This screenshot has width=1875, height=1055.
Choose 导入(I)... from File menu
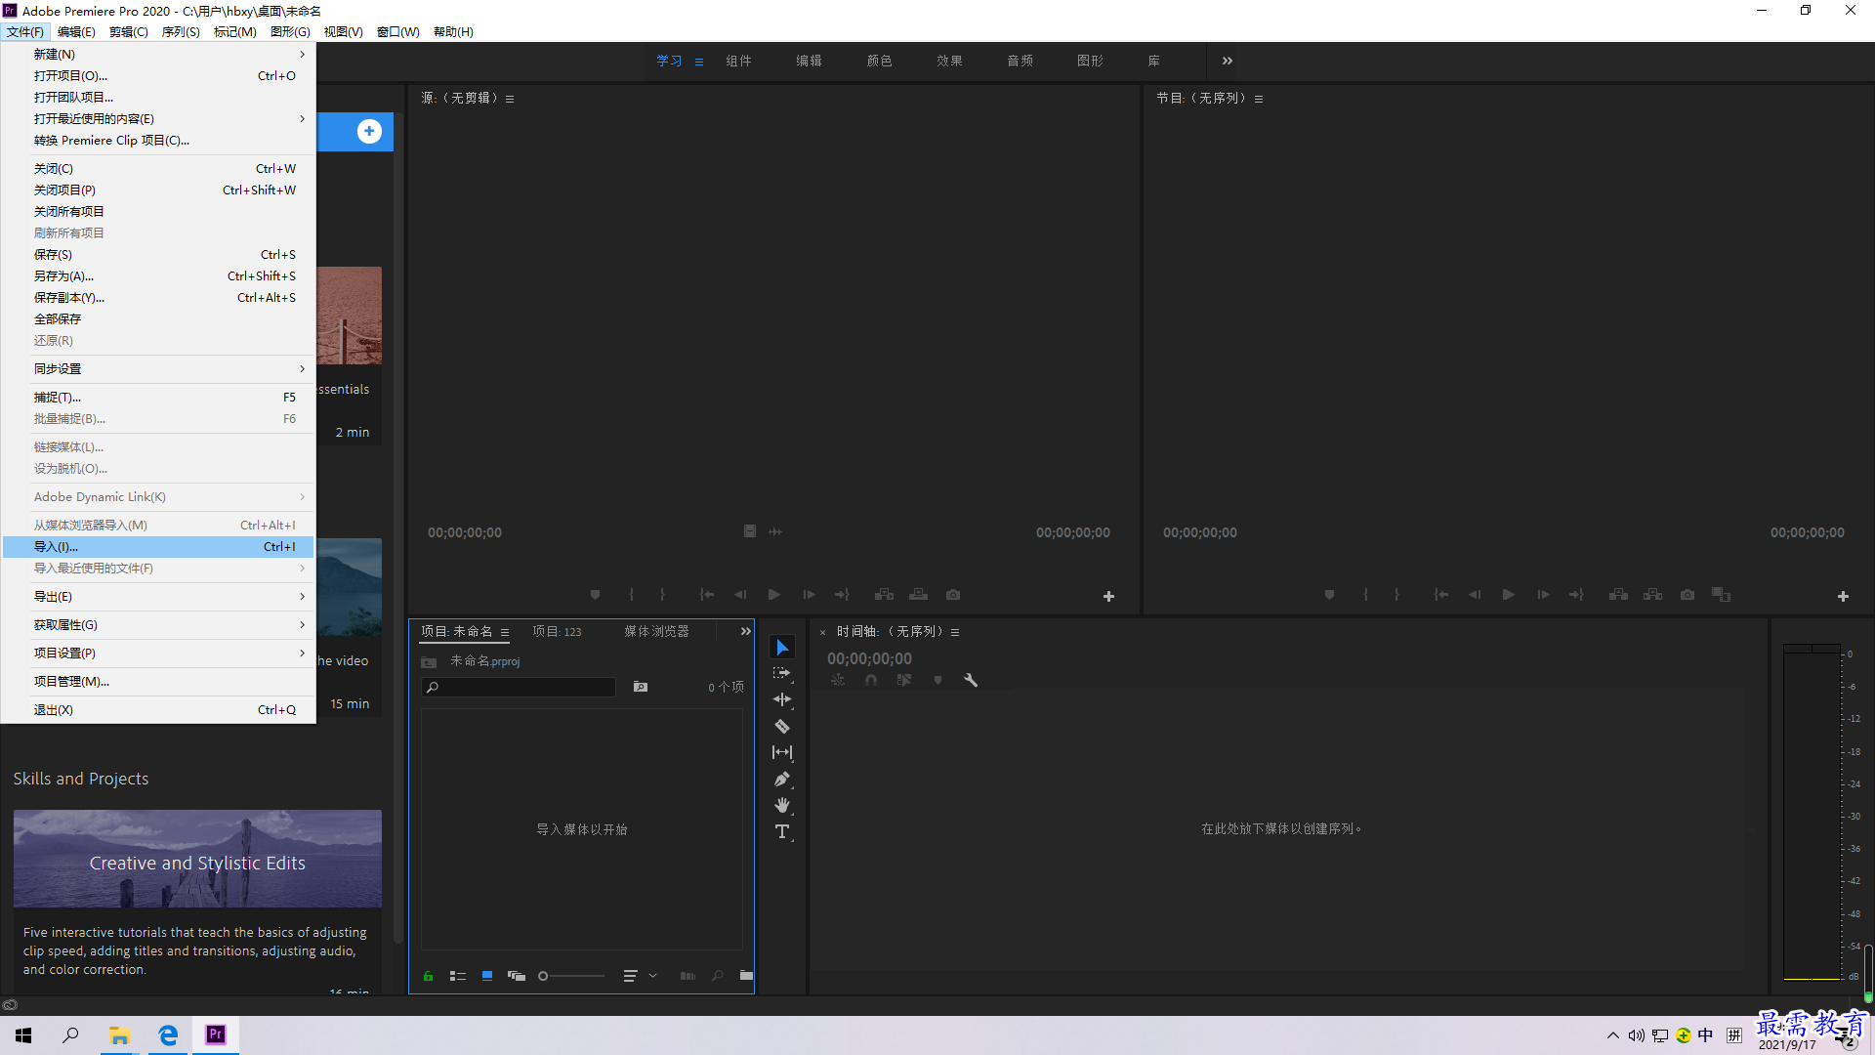pos(158,546)
